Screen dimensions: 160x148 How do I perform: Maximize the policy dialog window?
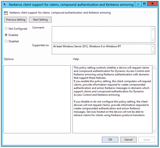(144, 4)
